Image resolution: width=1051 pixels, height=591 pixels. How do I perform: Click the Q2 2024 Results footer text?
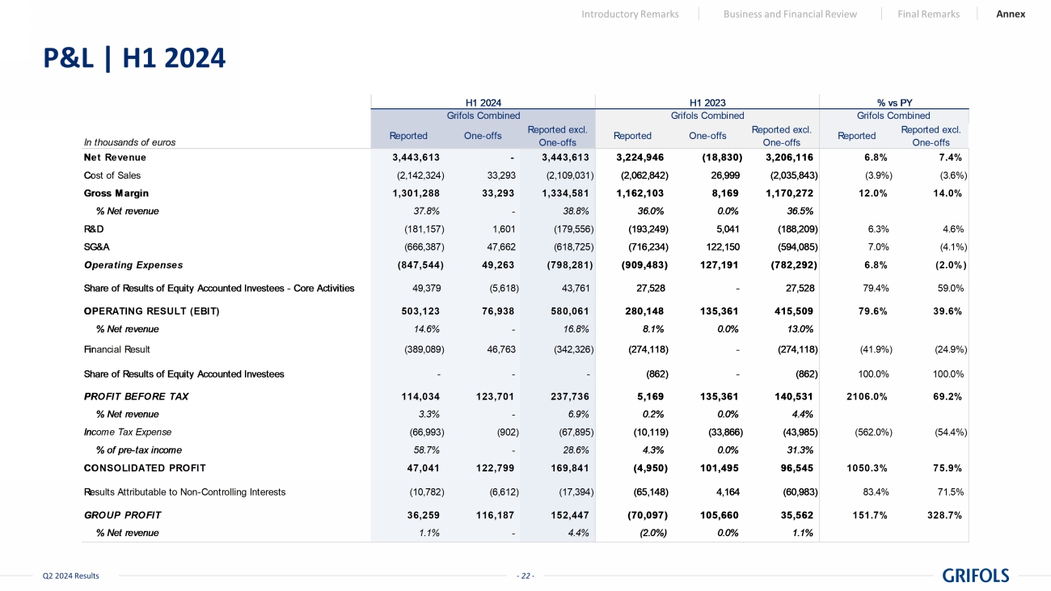tap(70, 576)
